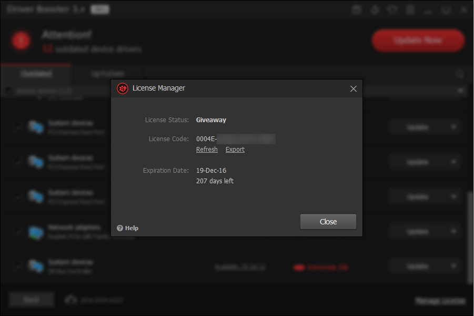The width and height of the screenshot is (474, 316).
Task: Close License Manager with the X icon
Action: click(x=353, y=88)
